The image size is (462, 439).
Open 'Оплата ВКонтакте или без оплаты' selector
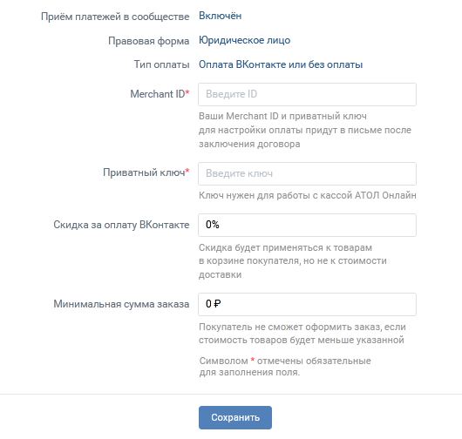coord(281,64)
